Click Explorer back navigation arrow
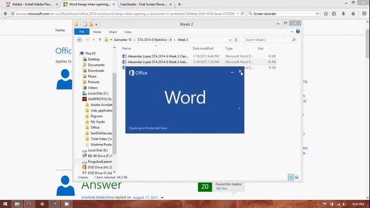 [x=80, y=40]
